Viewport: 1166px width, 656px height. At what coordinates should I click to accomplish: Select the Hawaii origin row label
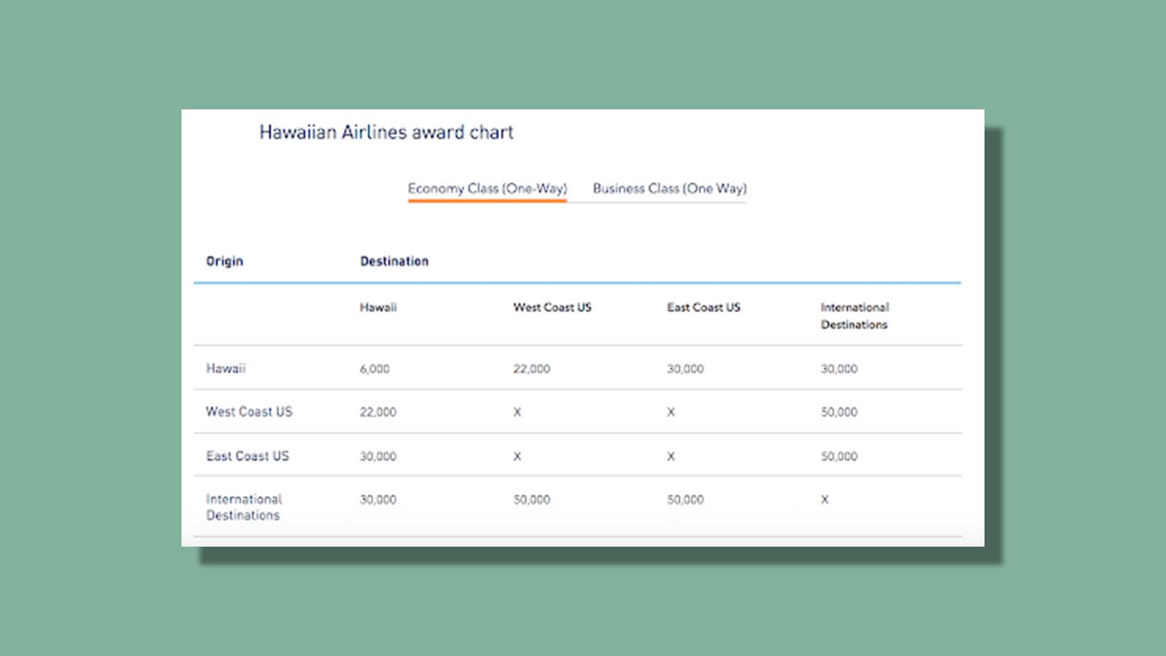(226, 369)
